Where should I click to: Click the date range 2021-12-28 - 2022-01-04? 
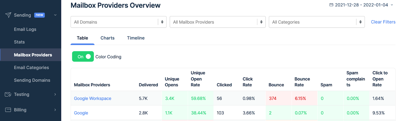click(361, 5)
